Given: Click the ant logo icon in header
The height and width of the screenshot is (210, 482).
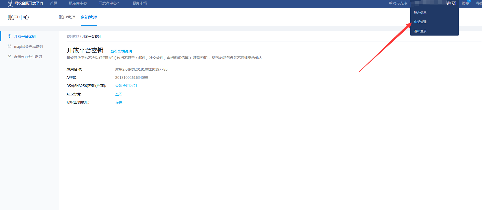Looking at the screenshot, I should coord(10,3).
